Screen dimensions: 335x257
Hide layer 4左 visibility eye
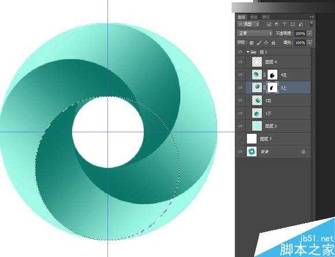240,75
